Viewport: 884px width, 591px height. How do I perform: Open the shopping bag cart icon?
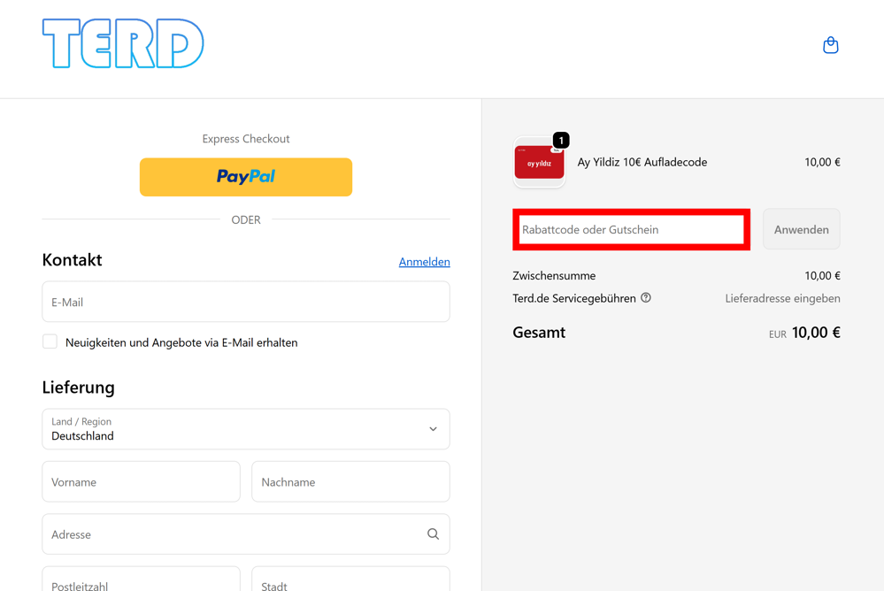[830, 44]
